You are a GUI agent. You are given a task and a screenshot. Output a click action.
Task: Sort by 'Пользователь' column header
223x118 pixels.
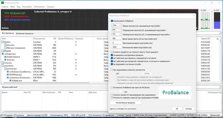(39, 38)
